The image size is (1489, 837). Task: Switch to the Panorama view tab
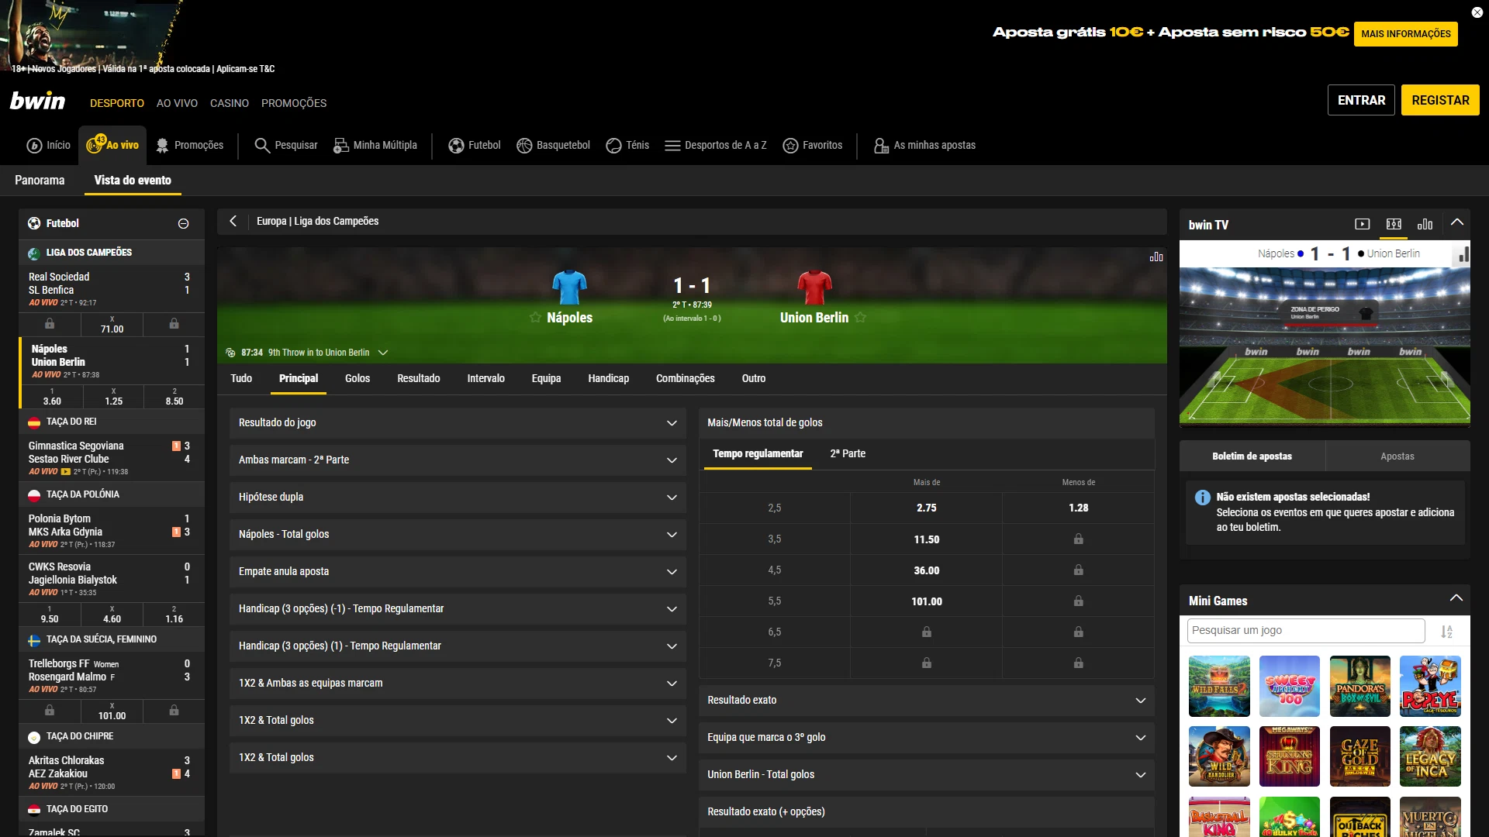[40, 181]
